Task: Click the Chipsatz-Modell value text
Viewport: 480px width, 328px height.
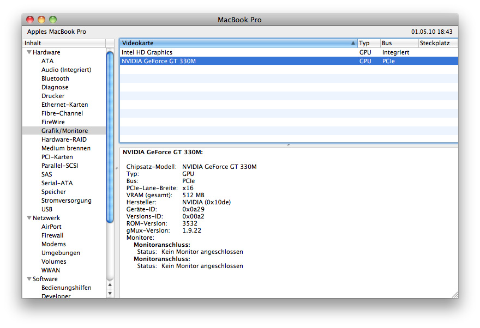Action: [x=219, y=167]
